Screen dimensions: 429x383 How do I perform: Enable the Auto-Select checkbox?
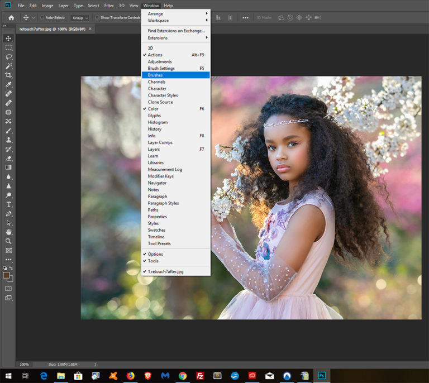click(42, 17)
